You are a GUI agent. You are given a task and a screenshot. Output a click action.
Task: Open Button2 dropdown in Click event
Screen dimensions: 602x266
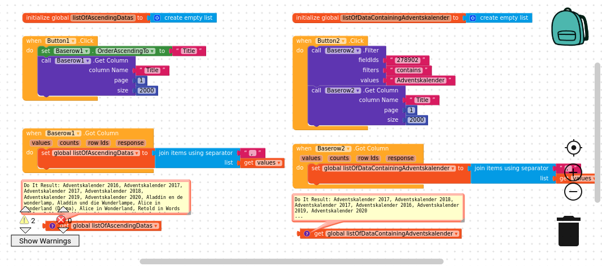point(331,41)
